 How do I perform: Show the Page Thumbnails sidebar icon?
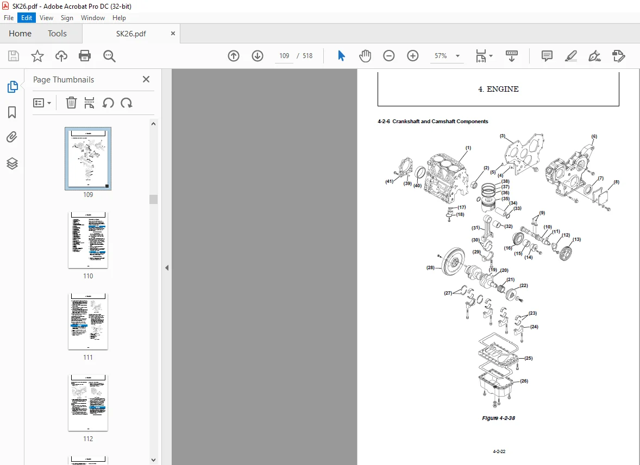tap(12, 86)
